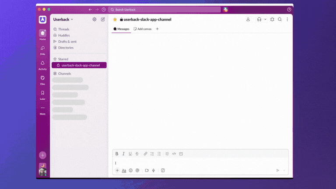
Task: Open schedule send options arrow
Action: (284, 170)
